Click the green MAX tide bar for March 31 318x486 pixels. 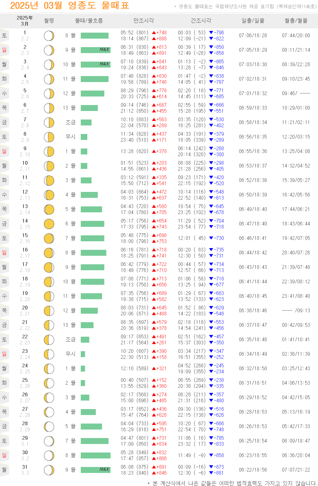[x=96, y=470]
